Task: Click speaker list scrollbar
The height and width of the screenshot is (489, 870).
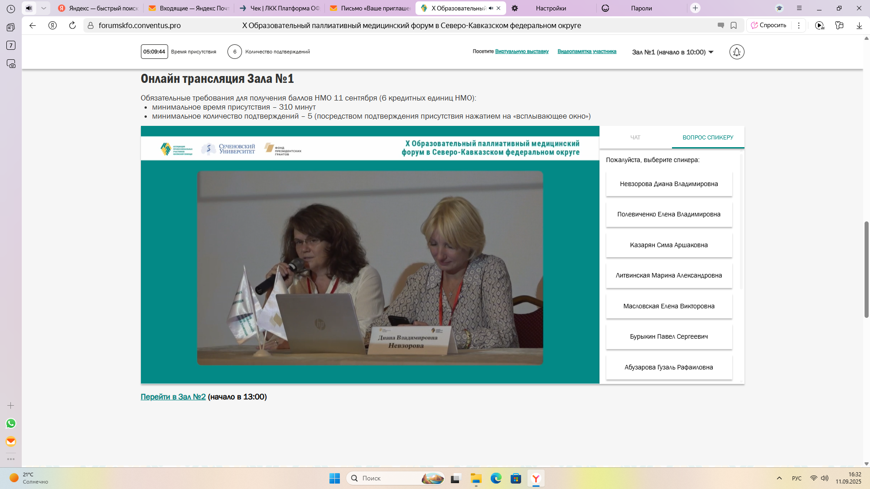Action: [741, 222]
